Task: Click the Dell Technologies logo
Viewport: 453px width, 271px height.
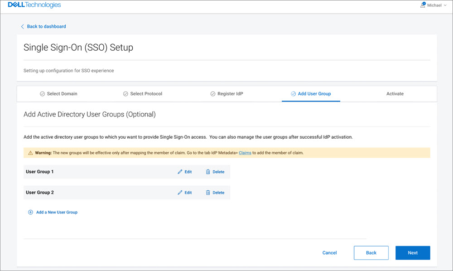Action: coord(34,5)
